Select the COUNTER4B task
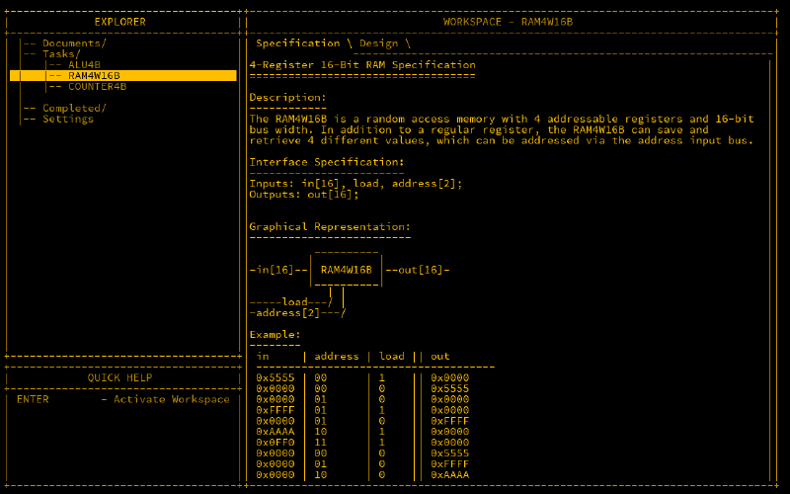Screen dimensions: 790x494 click(97, 87)
